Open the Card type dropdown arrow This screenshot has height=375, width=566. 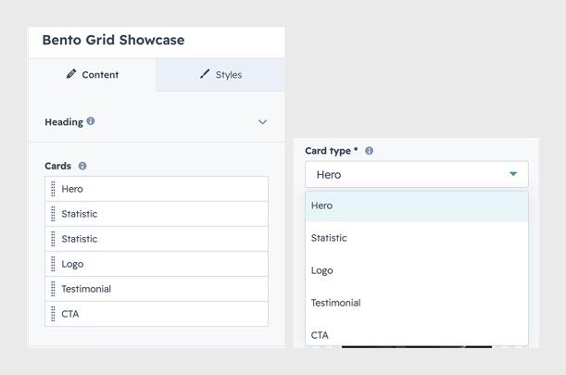[x=513, y=174]
